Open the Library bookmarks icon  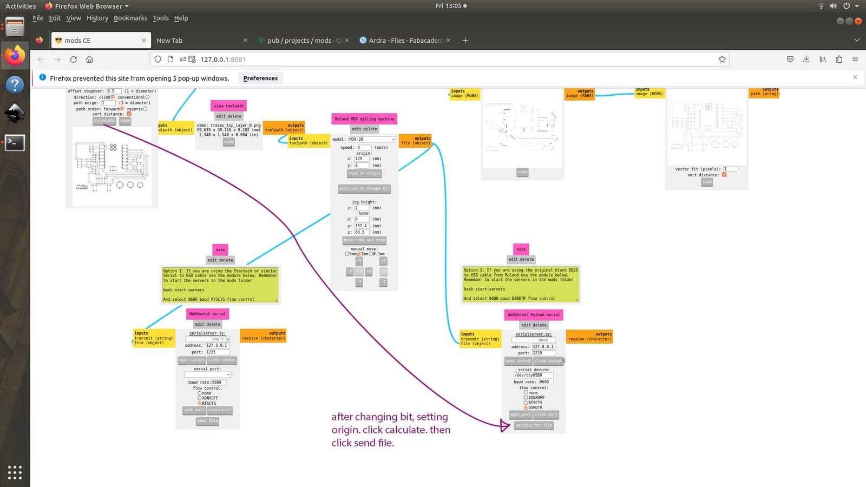(823, 60)
